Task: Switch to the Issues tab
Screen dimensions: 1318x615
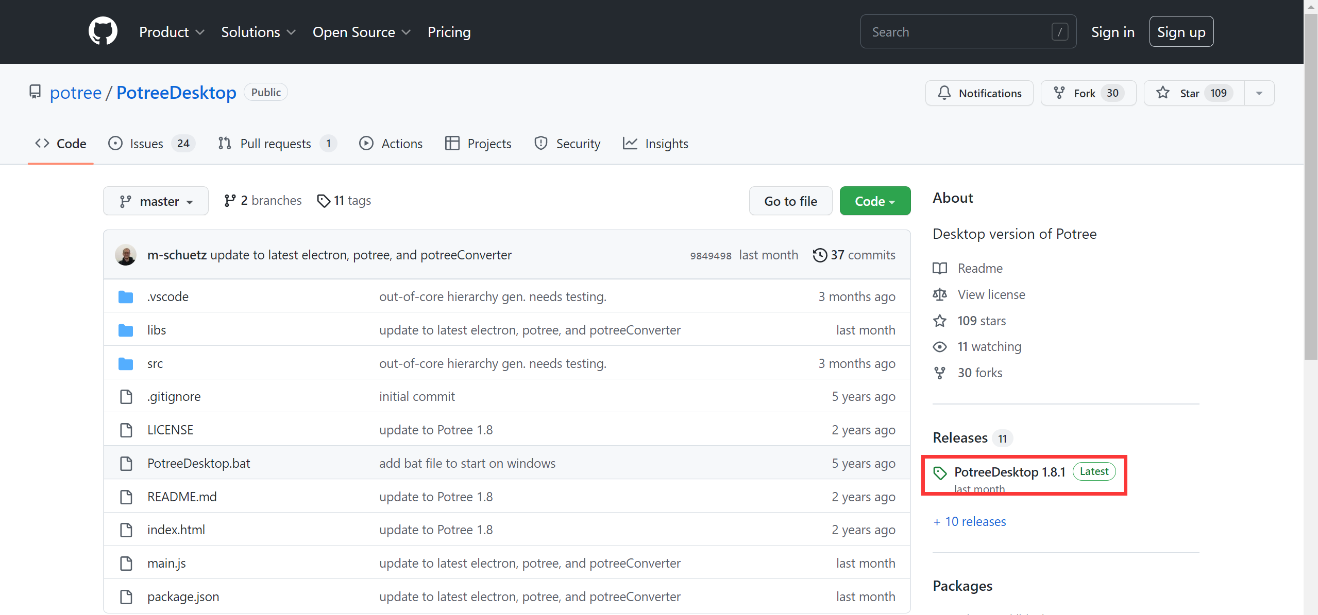Action: [151, 144]
